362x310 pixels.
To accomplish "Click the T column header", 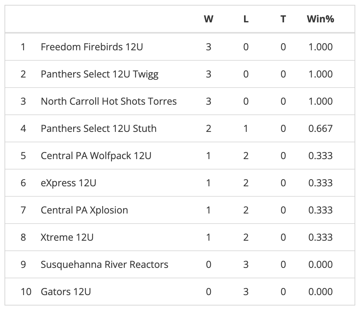I will coord(283,19).
